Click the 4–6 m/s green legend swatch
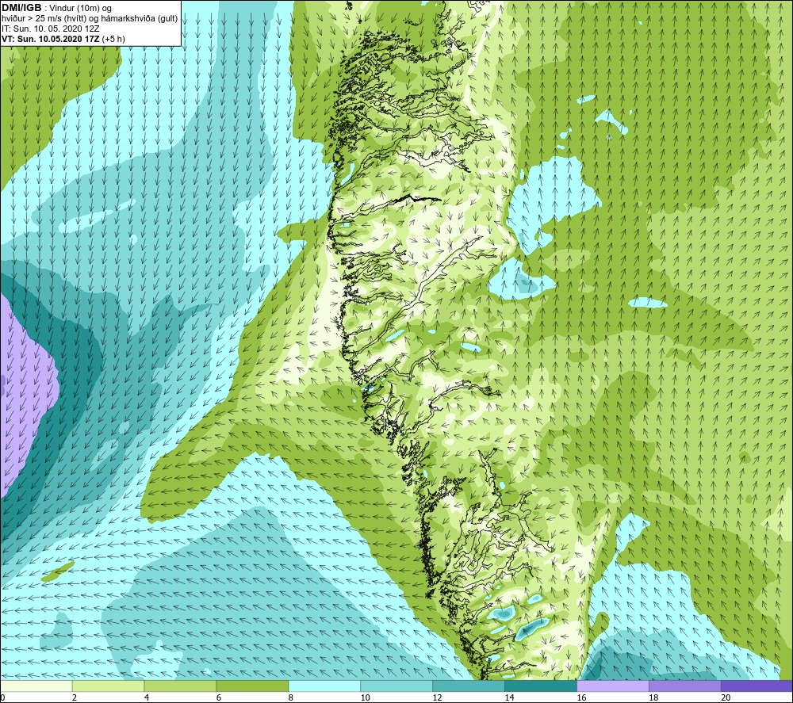The image size is (793, 703). [x=180, y=686]
